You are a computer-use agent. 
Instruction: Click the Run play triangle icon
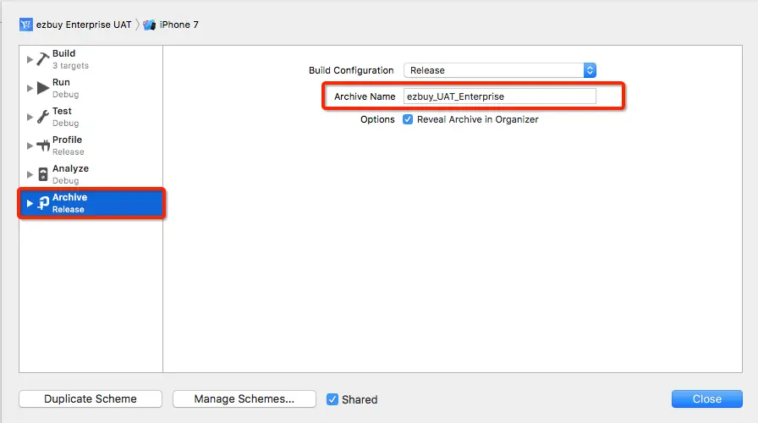tap(43, 88)
